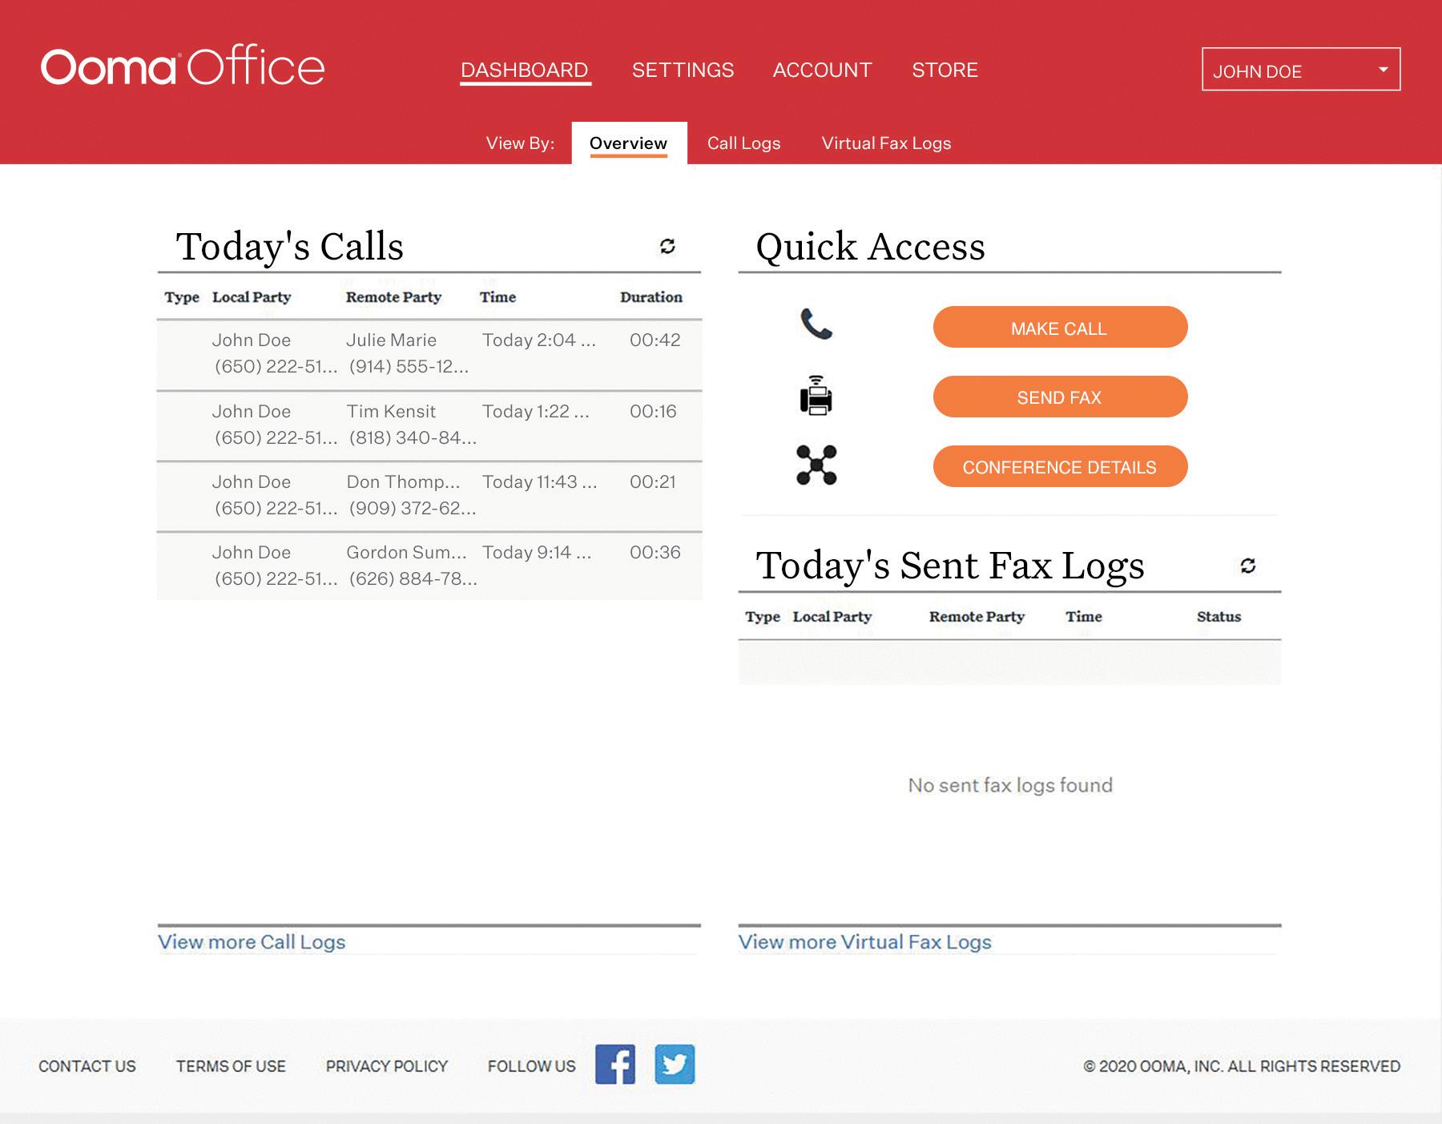1442x1124 pixels.
Task: Open the CONTACT US link
Action: (87, 1066)
